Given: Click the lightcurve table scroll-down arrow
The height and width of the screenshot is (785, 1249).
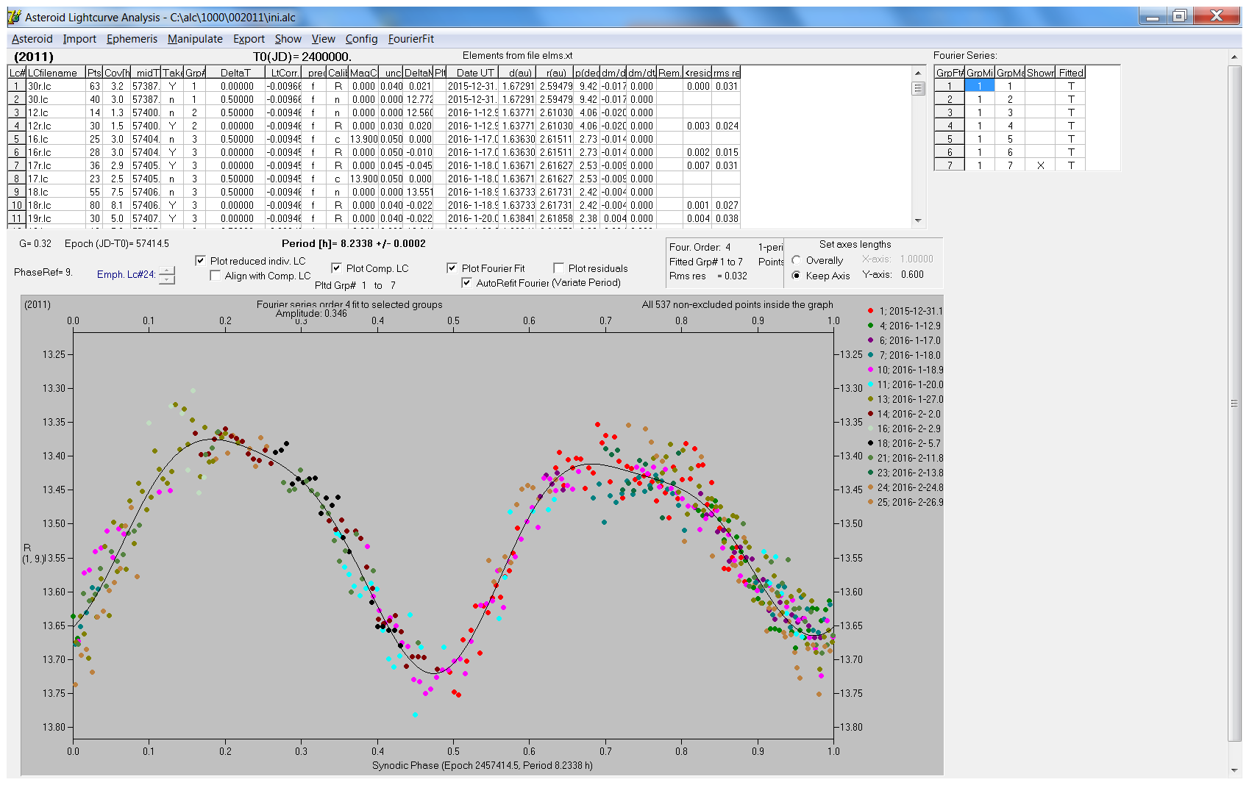Looking at the screenshot, I should (918, 221).
